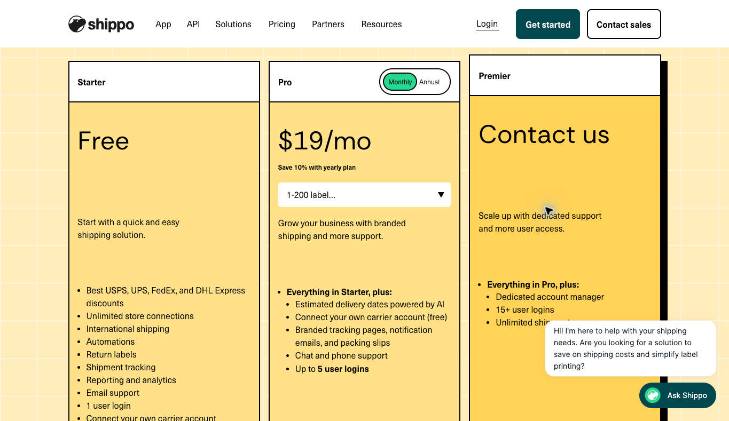Viewport: 729px width, 421px height.
Task: Click "1 user login" list item
Action: point(108,406)
